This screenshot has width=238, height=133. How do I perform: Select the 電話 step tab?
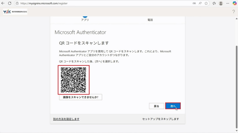(150, 20)
